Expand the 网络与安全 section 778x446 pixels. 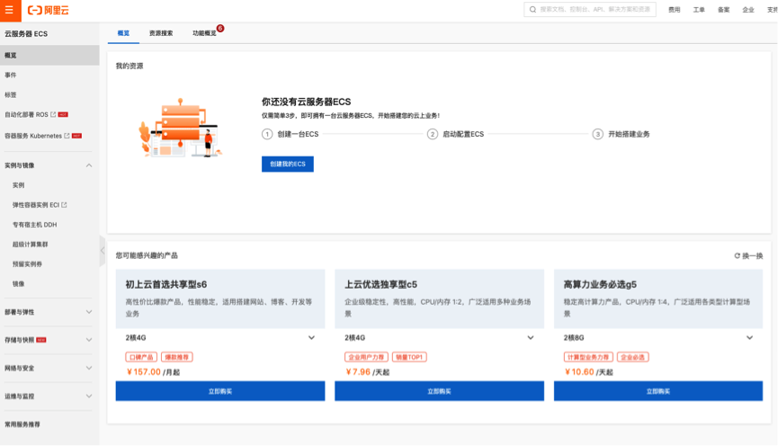coord(89,368)
